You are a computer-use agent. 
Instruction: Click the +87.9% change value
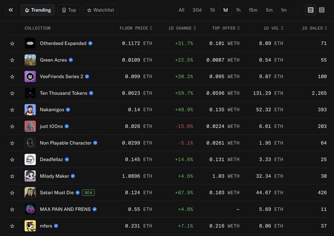pos(184,192)
